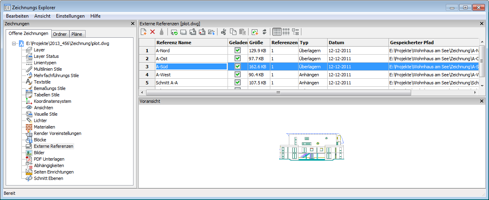Screen dimensions: 489x200
Task: Switch to the Ordner tab
Action: coord(60,34)
